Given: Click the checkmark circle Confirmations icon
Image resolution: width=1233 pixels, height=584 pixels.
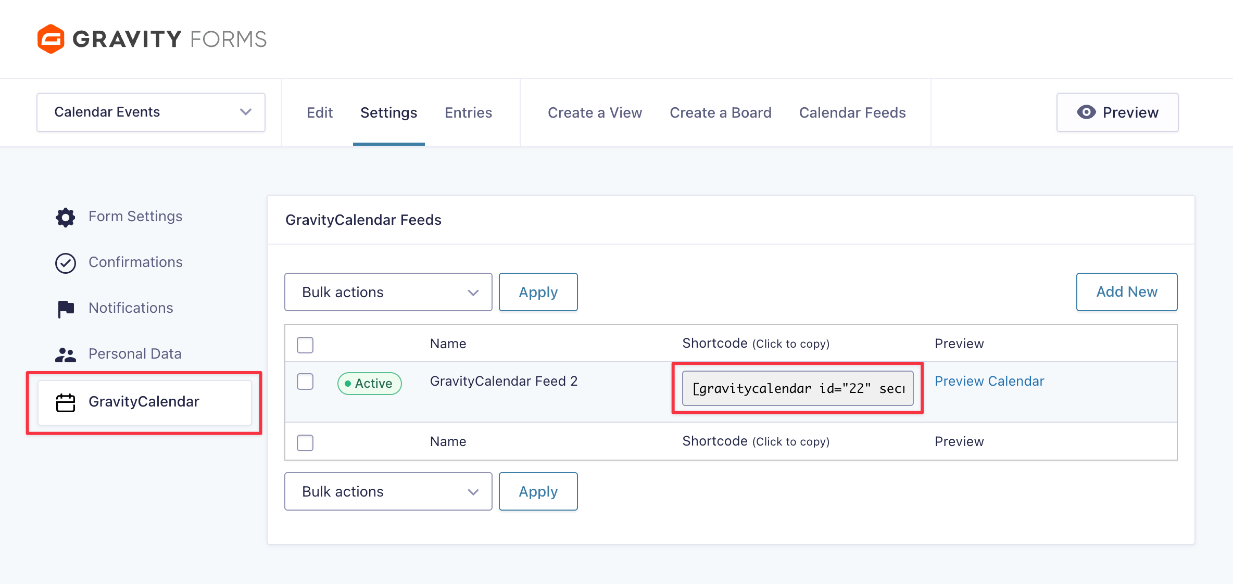Looking at the screenshot, I should (x=66, y=263).
